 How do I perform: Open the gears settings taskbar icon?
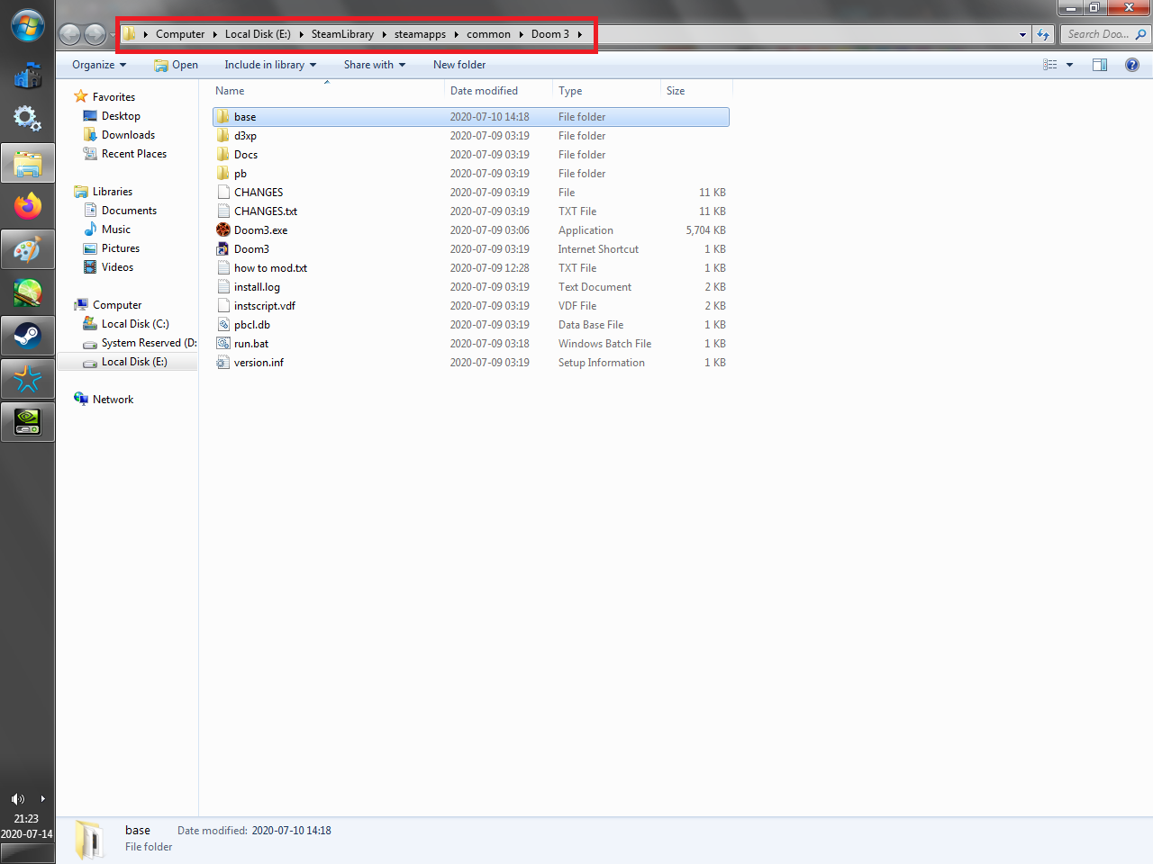click(x=28, y=118)
